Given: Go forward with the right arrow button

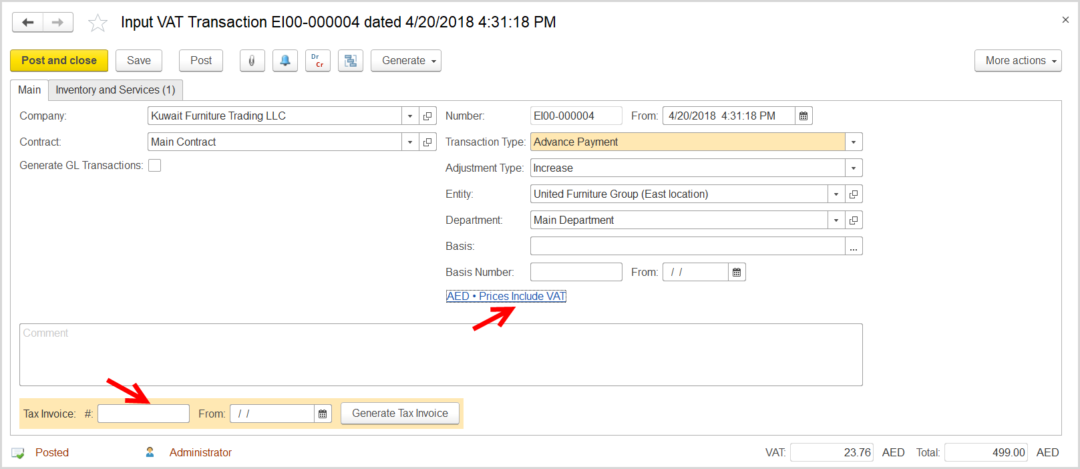Looking at the screenshot, I should tap(58, 22).
